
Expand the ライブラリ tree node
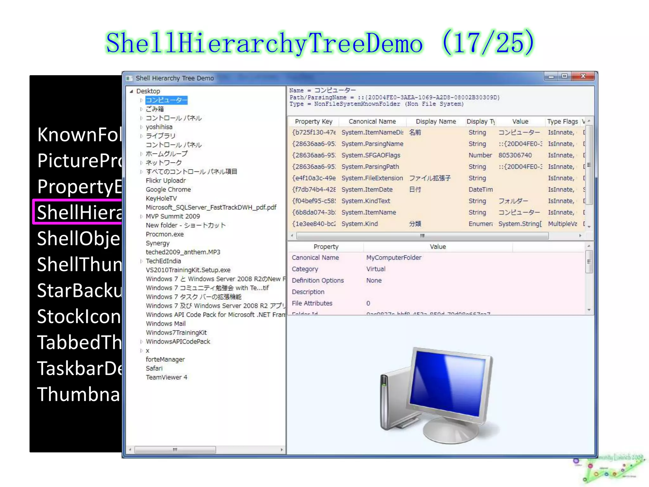tap(141, 136)
